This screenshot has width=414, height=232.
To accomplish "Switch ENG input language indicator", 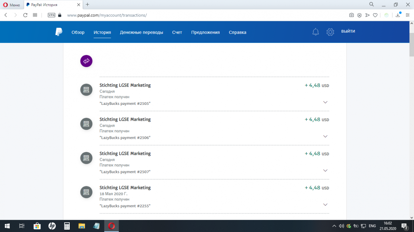I will click(372, 226).
